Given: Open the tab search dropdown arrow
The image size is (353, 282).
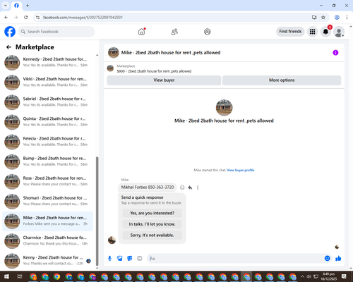Looking at the screenshot, I should (x=6, y=6).
